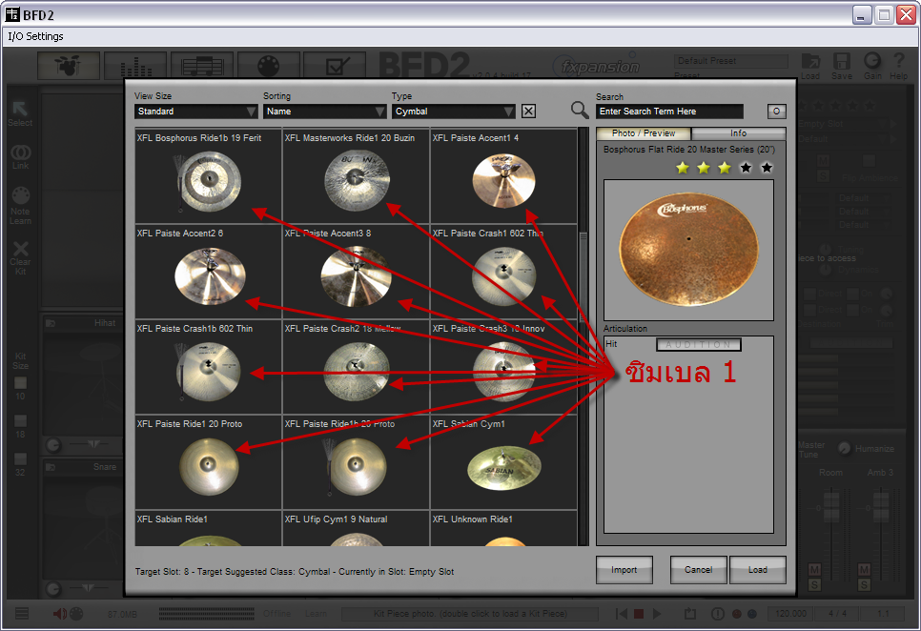Set rating to fourth star
The height and width of the screenshot is (631, 921).
(746, 169)
